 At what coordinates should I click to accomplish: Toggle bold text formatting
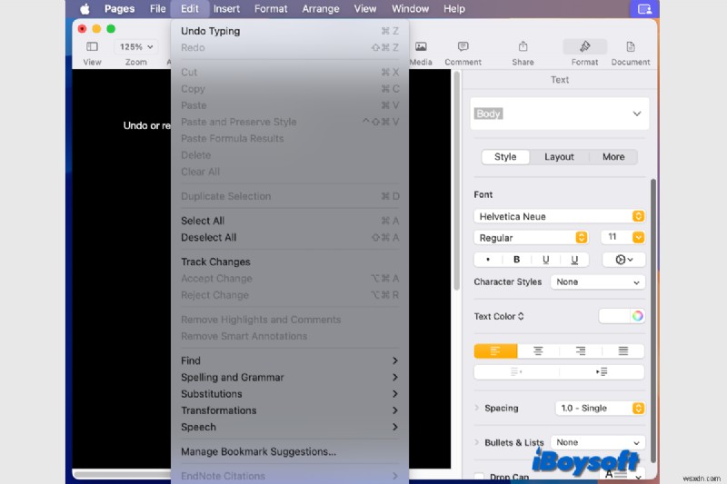click(x=516, y=260)
